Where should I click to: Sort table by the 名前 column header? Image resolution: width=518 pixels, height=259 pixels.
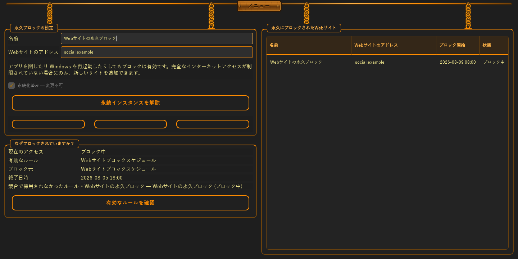309,45
